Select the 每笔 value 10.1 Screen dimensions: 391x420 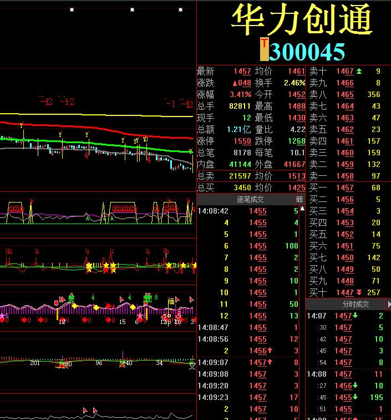click(298, 153)
